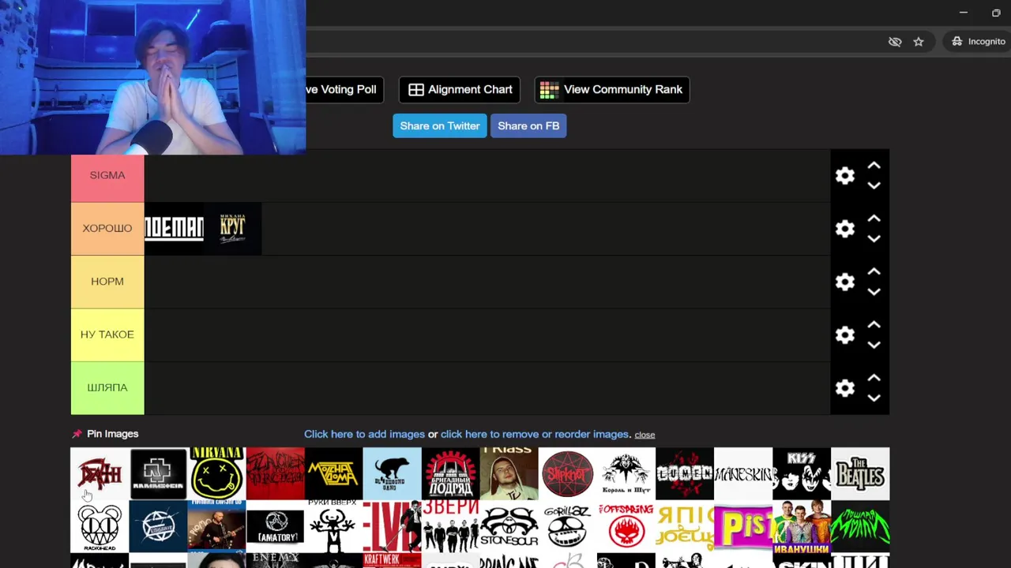
Task: Click the Incognito indicator in browser
Action: 979,42
